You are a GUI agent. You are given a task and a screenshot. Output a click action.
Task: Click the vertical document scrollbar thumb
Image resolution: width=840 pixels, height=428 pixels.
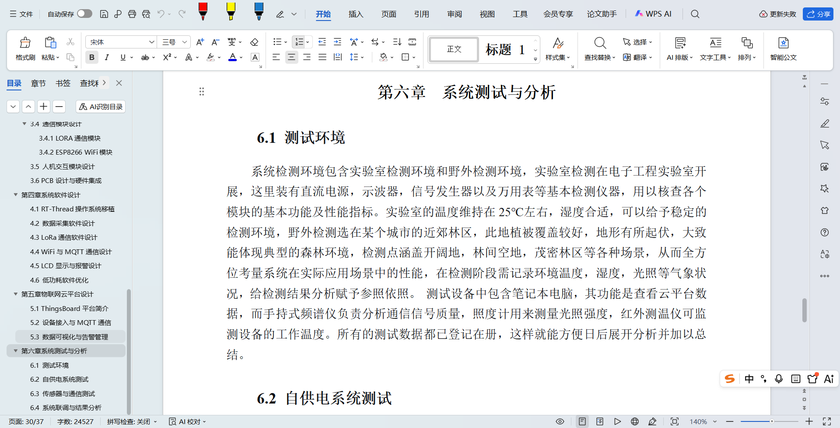pyautogui.click(x=805, y=310)
